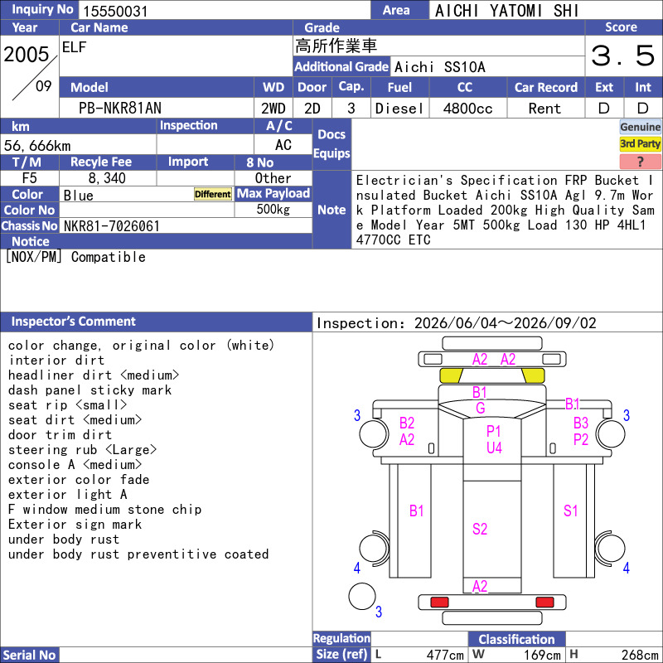663x663 pixels.
Task: Click the B3 mark on right door
Action: pos(581,423)
